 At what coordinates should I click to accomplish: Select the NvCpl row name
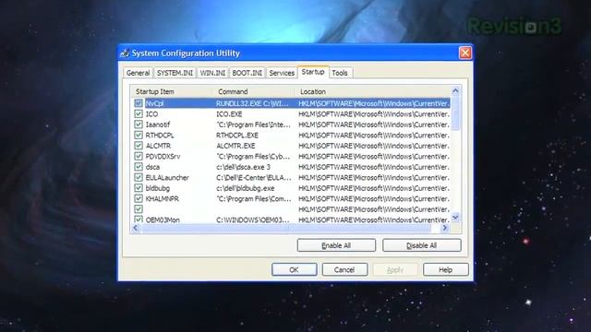[154, 103]
